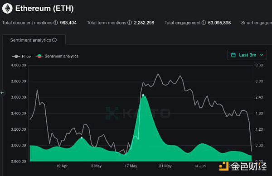Viewport: 272px width, 176px height.
Task: Click the green-red Sentiment legend marker
Action: pos(39,56)
